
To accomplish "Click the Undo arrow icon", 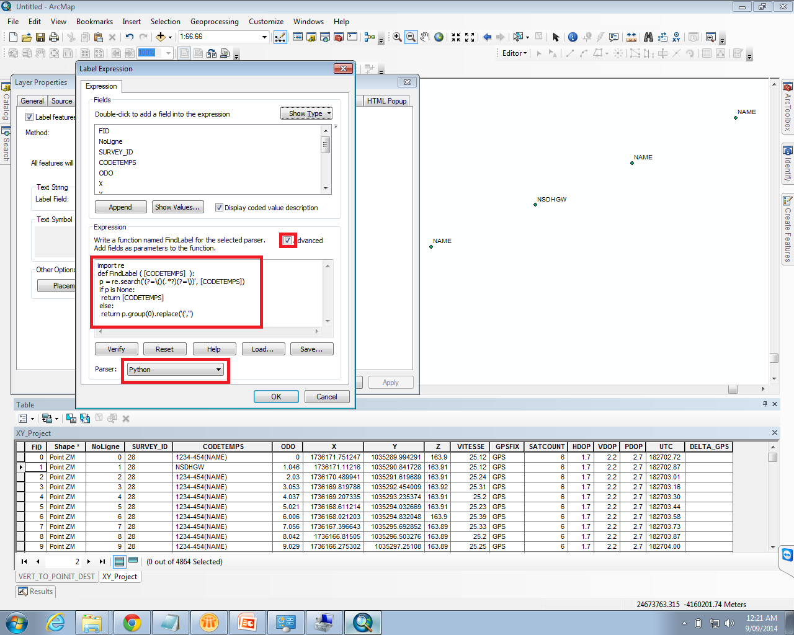I will [129, 37].
